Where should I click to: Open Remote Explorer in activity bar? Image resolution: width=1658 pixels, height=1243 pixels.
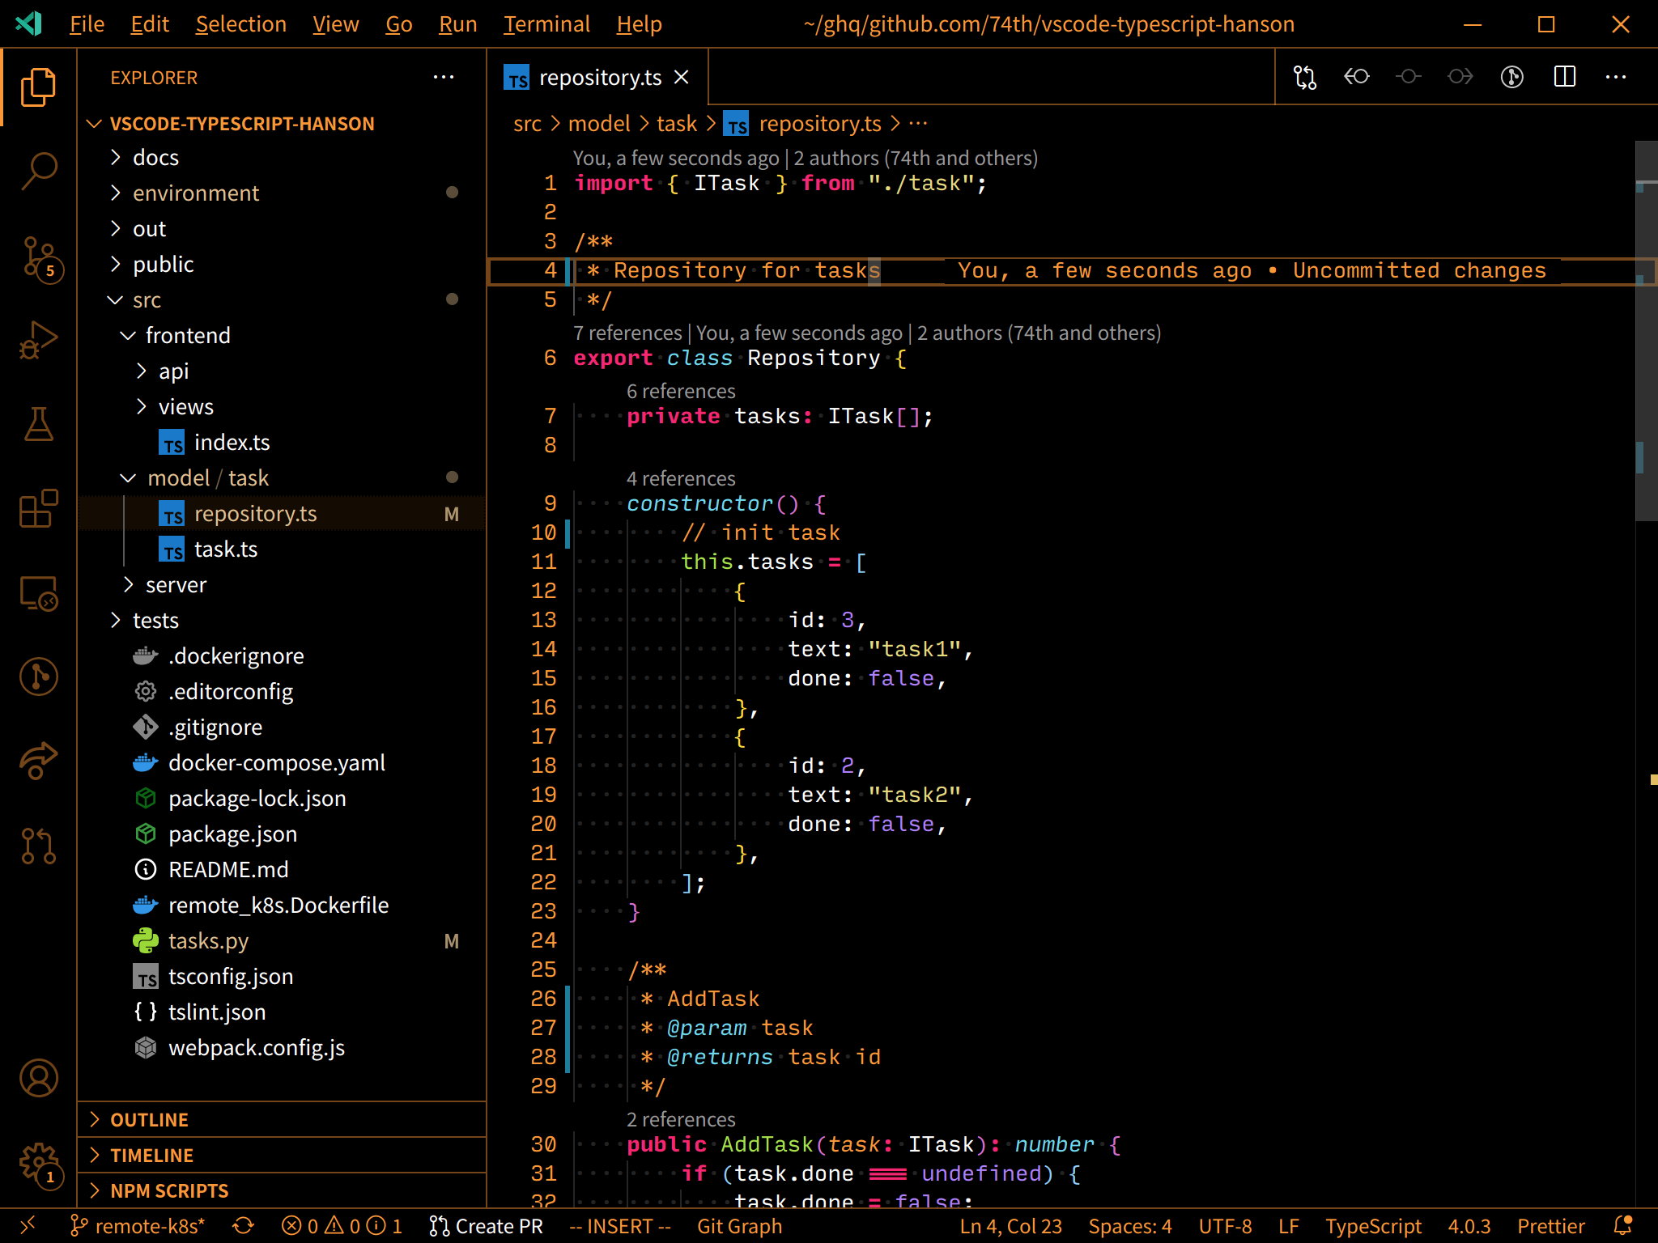(38, 593)
